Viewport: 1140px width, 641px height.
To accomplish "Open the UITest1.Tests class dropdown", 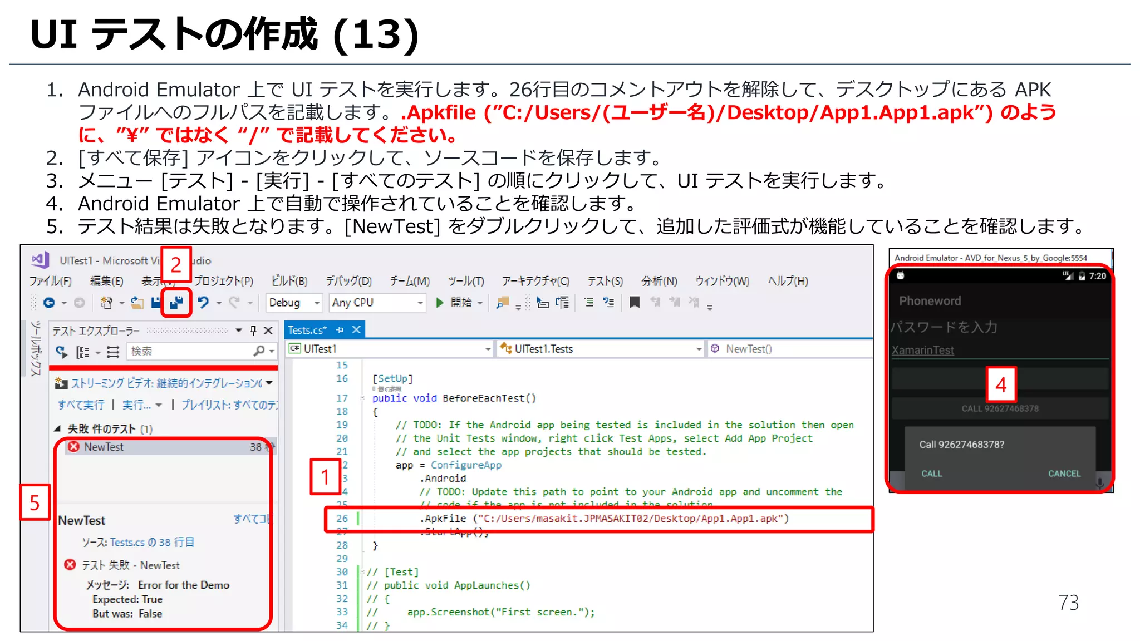I will [x=600, y=349].
